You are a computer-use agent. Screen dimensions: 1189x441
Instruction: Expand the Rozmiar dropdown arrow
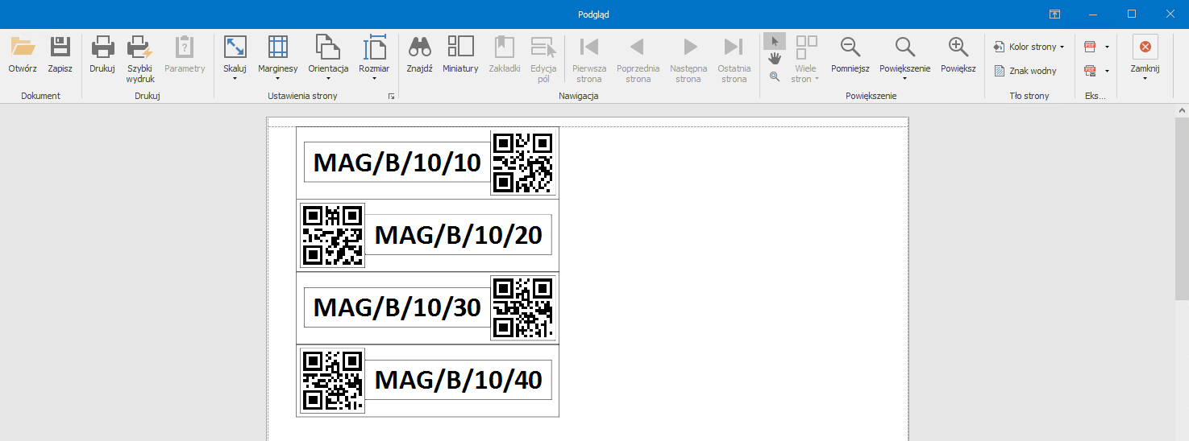pos(374,79)
